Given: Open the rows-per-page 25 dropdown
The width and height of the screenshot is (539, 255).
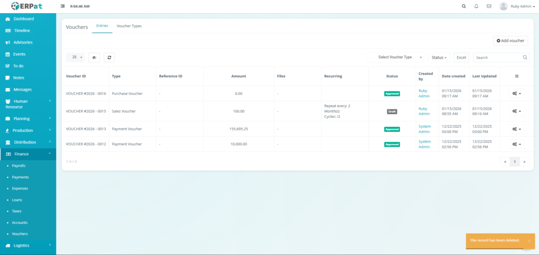Looking at the screenshot, I should click(75, 57).
